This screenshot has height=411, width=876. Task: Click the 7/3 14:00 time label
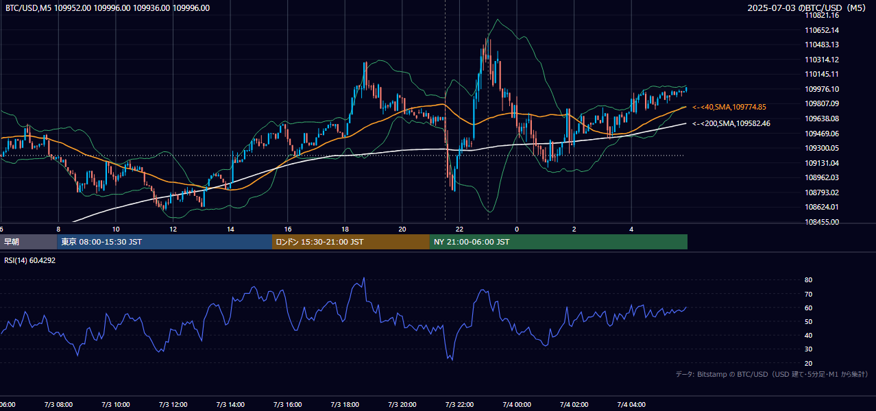click(230, 405)
